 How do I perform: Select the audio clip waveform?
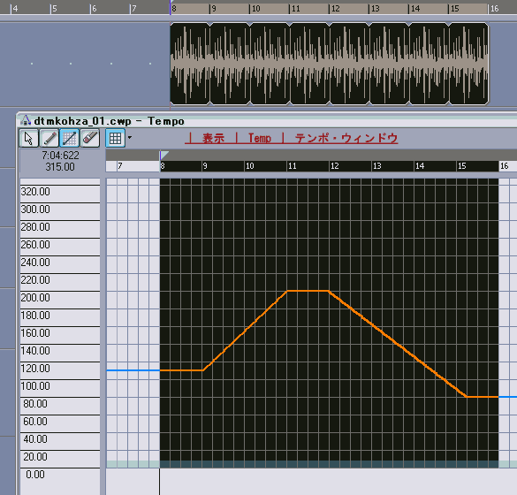click(329, 64)
